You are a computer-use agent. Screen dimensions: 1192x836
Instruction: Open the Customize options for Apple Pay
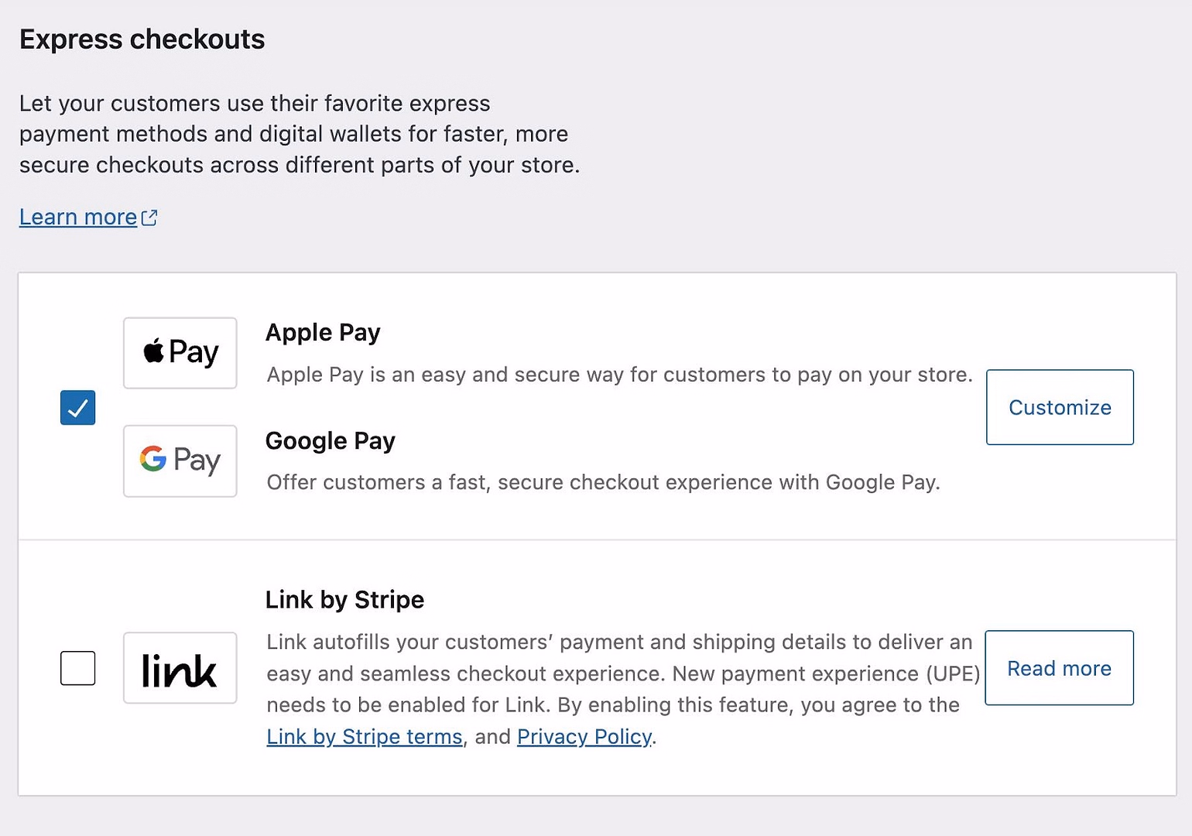[1060, 407]
